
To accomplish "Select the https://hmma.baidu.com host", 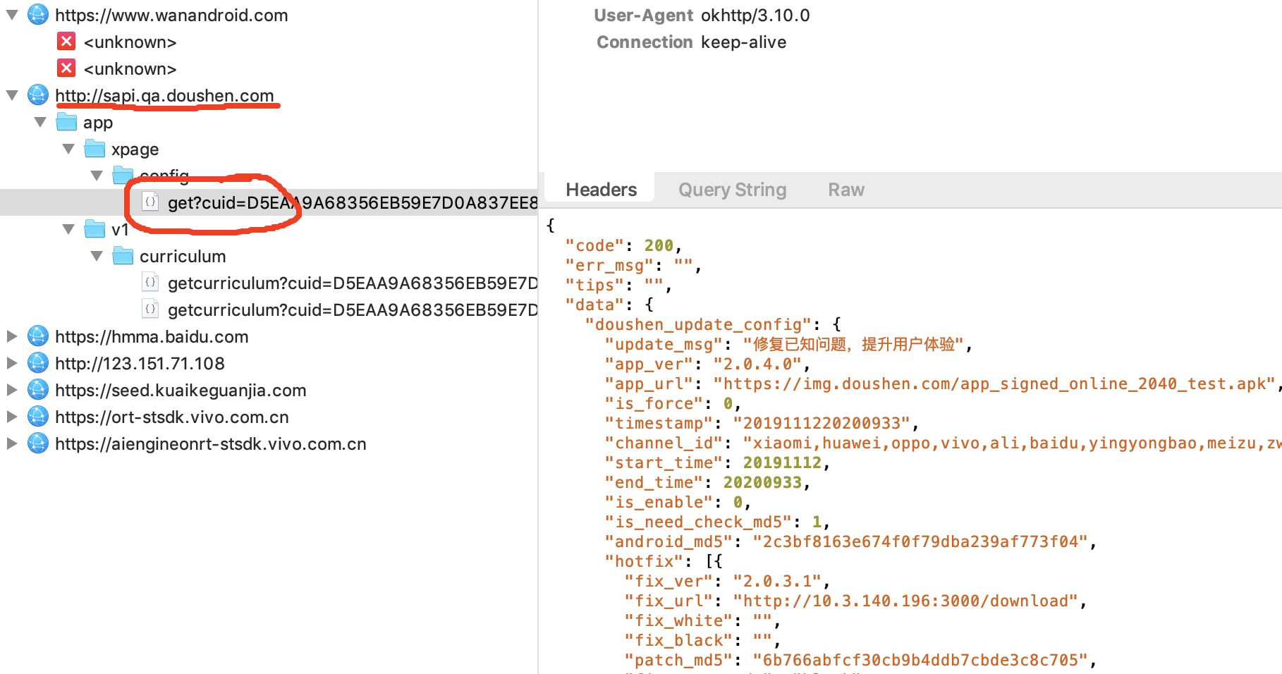I will pos(152,337).
